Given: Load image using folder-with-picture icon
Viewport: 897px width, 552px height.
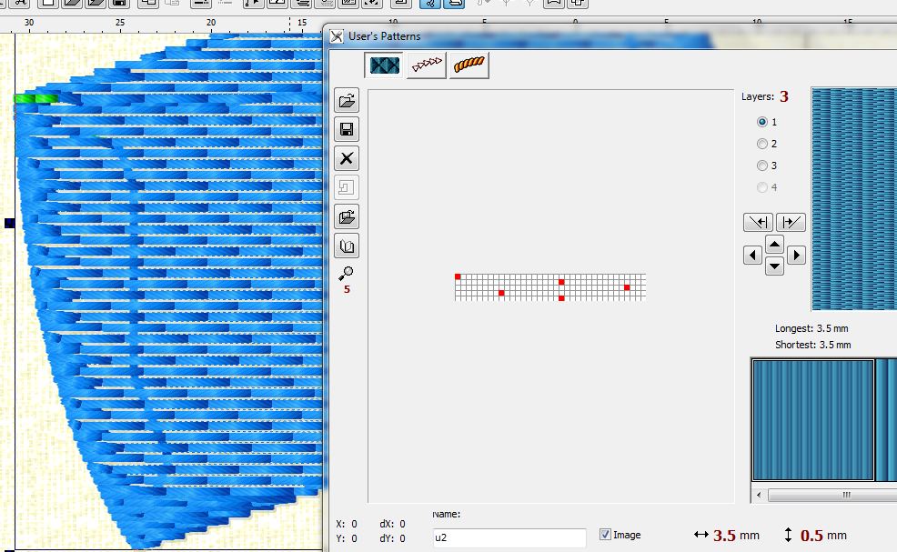Looking at the screenshot, I should (347, 216).
